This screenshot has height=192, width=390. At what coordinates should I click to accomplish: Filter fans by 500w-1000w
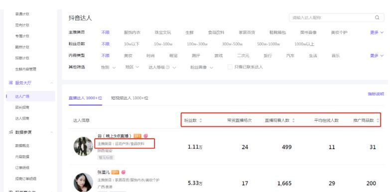point(268,44)
